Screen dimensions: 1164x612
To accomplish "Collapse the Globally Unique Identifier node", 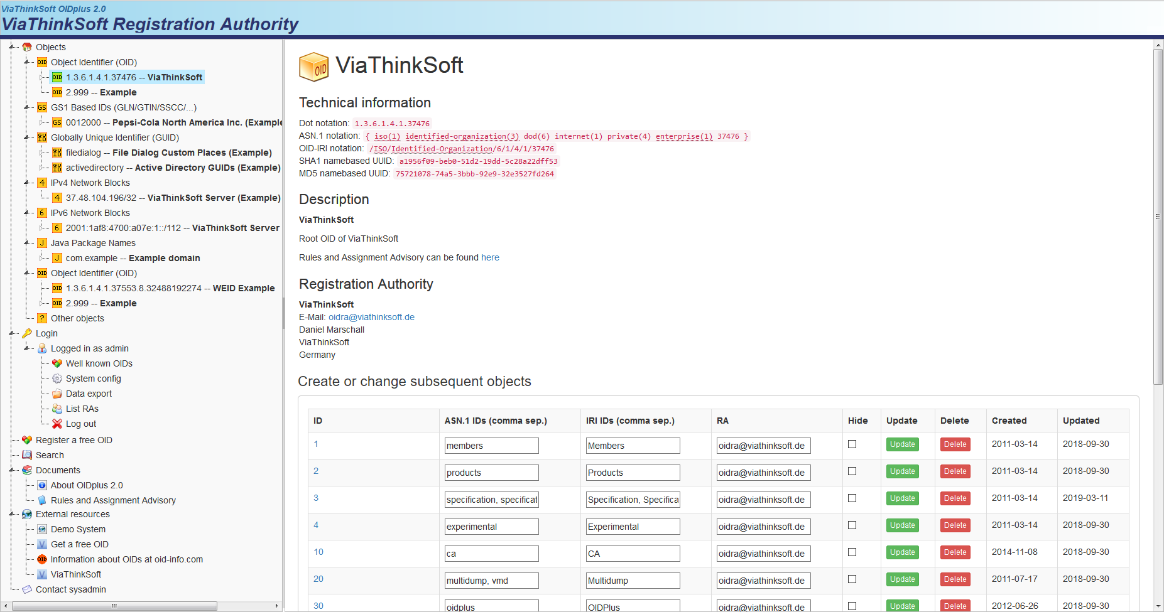I will point(27,137).
